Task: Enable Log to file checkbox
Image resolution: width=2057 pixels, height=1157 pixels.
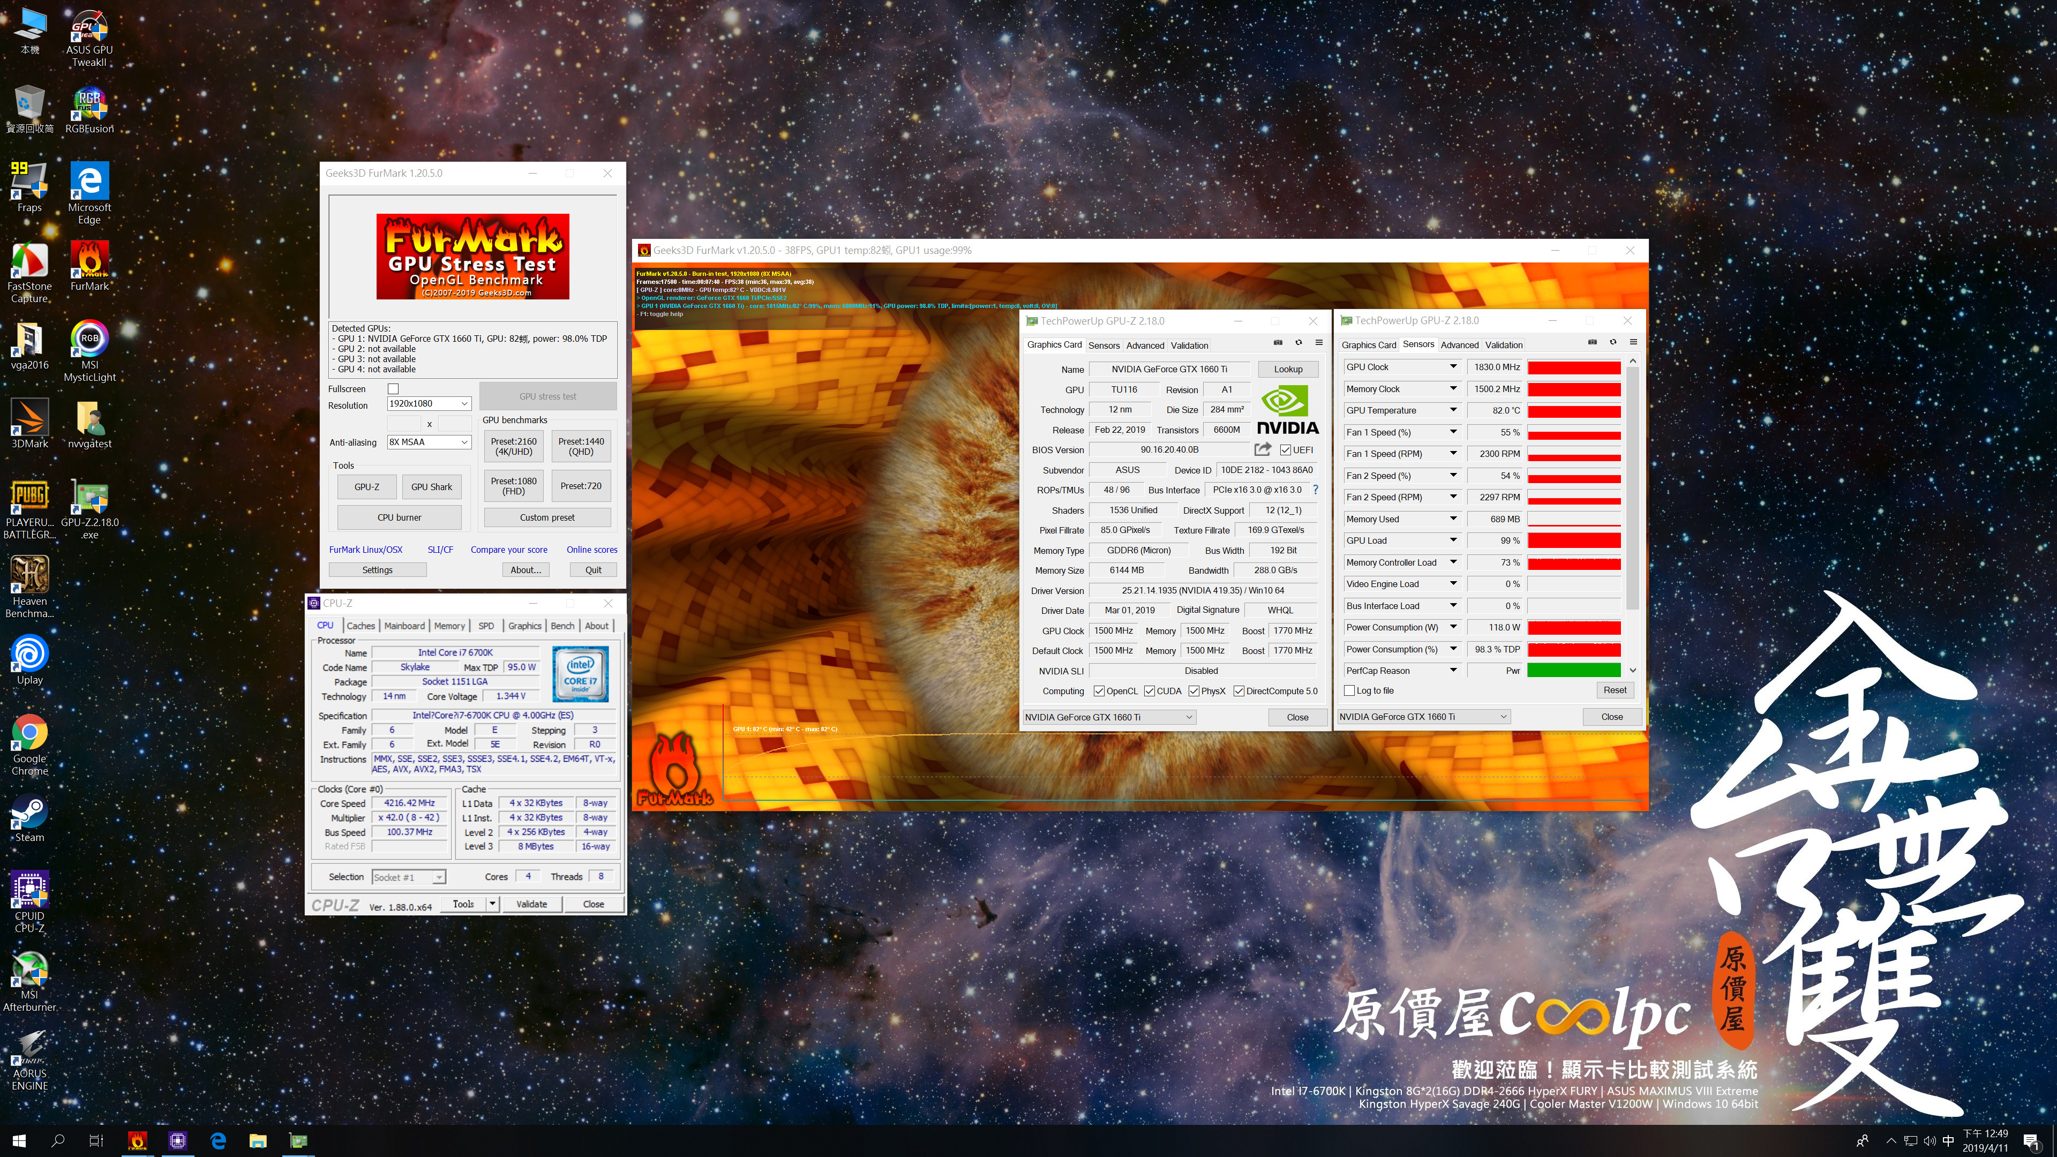Action: click(1349, 690)
